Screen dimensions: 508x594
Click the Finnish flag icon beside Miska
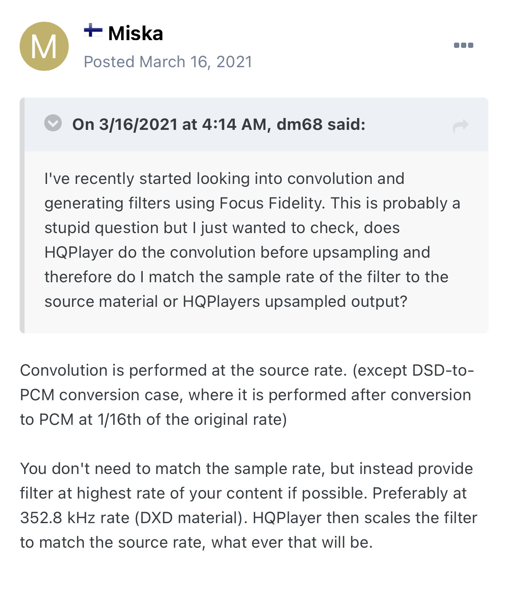[93, 30]
